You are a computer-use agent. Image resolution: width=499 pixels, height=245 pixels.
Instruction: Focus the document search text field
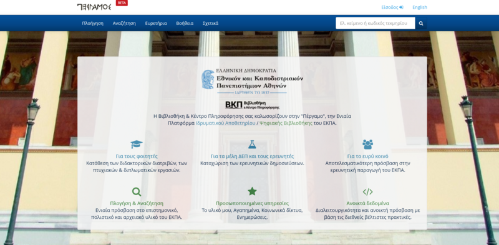coord(375,23)
